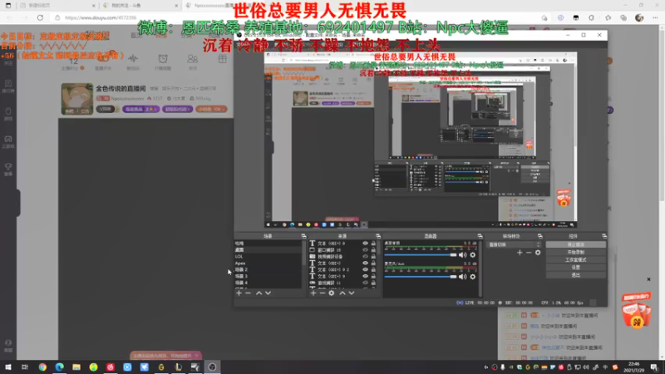Click the lock icon on the 窗口捕获 source row
Screen dimensions: 665x374
point(373,250)
